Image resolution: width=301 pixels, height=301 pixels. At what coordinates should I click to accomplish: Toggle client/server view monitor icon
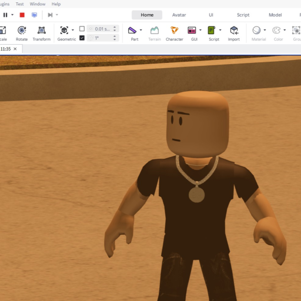pyautogui.click(x=34, y=15)
